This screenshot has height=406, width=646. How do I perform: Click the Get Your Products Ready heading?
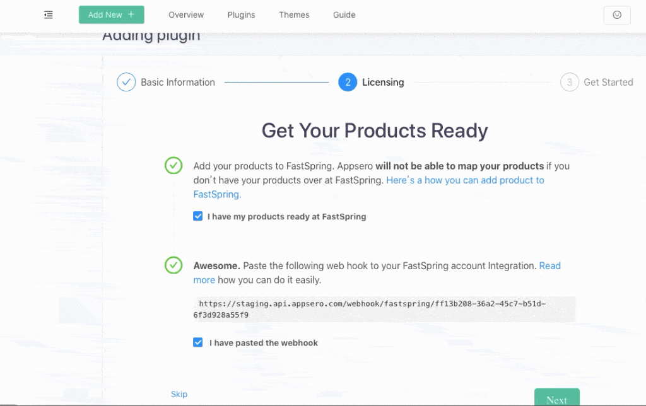[375, 130]
